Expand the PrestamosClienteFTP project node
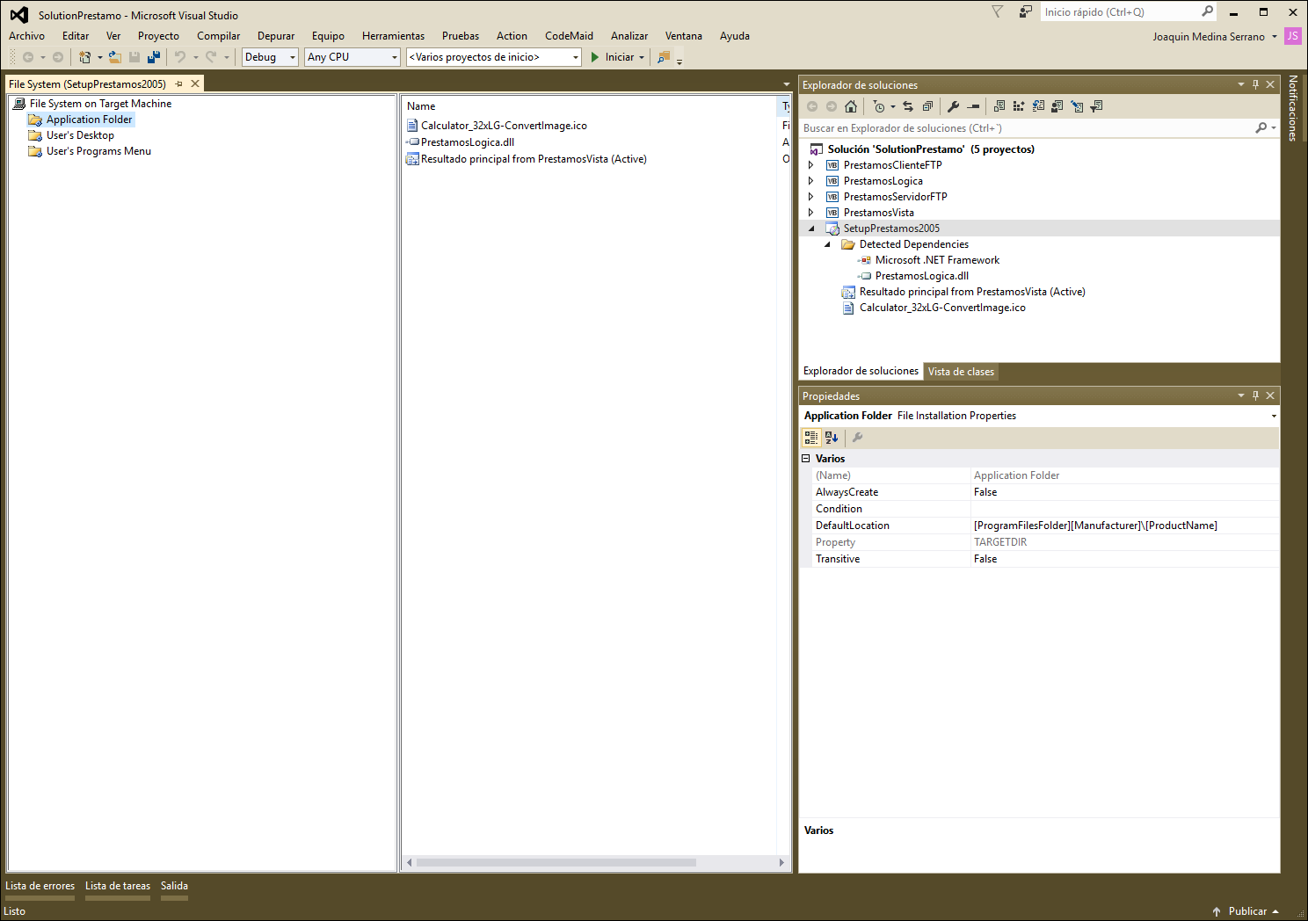 [810, 165]
